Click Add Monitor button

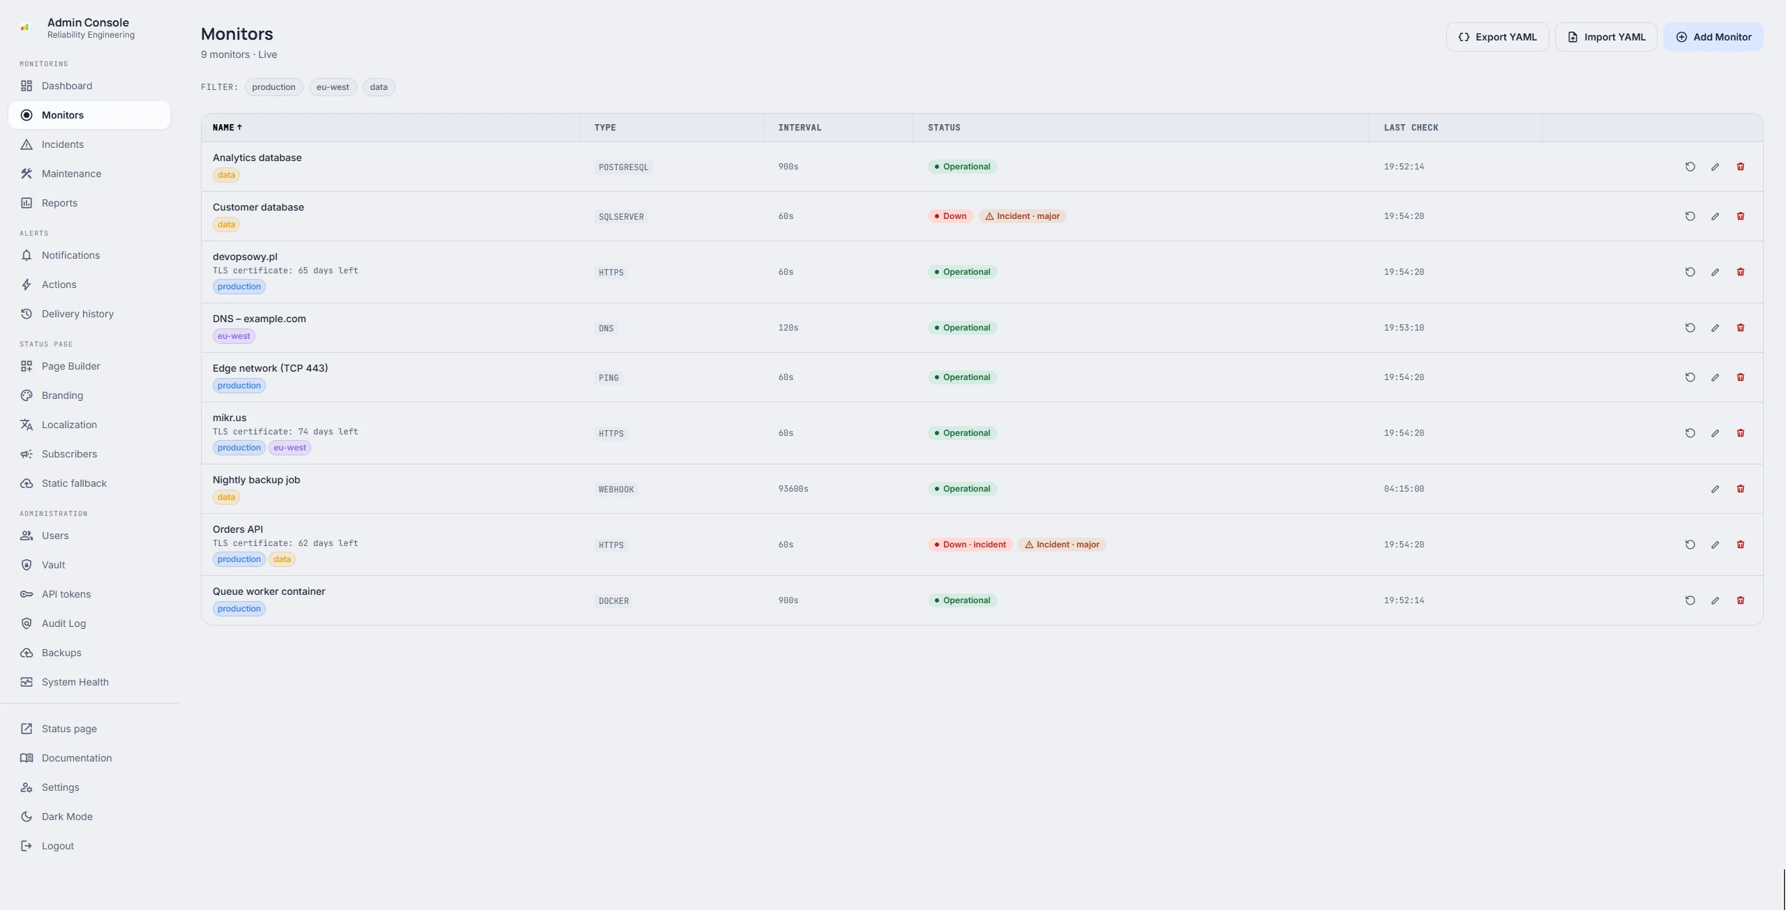1713,37
